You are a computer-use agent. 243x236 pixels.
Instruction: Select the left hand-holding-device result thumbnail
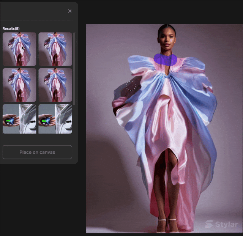coord(19,119)
